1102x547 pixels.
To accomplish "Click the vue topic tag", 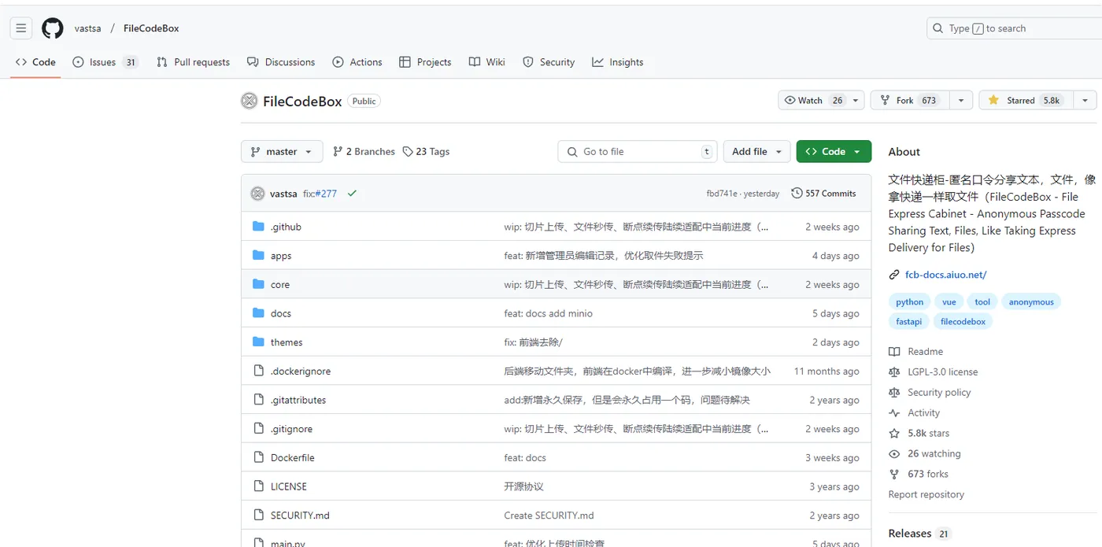I will pos(949,302).
